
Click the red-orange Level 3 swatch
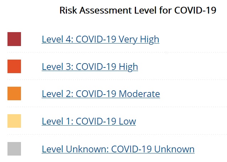[14, 66]
